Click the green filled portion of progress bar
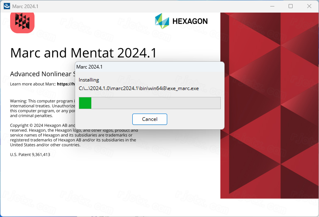Viewport: 319px width, 217px height. click(x=85, y=103)
